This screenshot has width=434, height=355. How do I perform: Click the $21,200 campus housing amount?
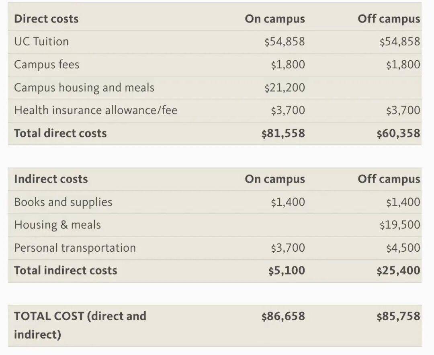coord(285,88)
